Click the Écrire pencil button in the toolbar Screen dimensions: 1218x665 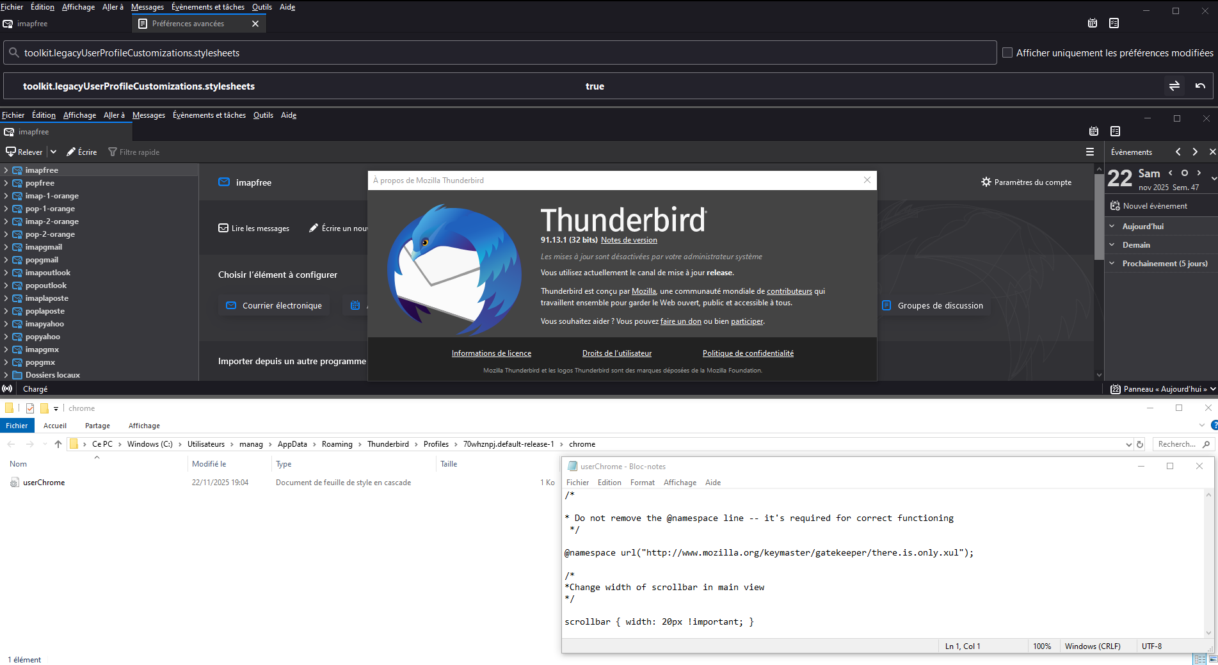pyautogui.click(x=82, y=152)
